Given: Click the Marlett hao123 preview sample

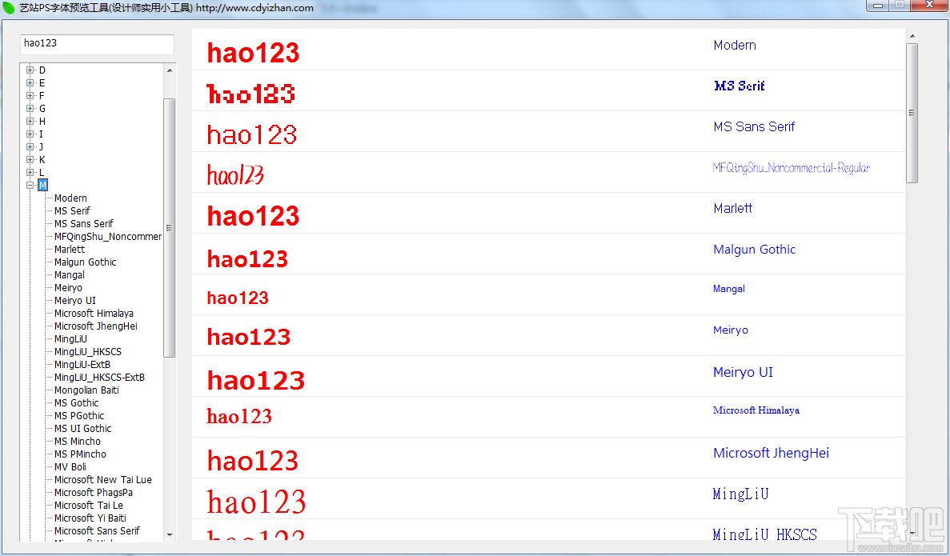Looking at the screenshot, I should 253,216.
